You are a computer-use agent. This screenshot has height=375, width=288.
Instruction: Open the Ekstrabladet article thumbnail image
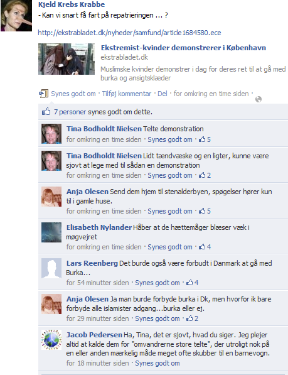[67, 59]
